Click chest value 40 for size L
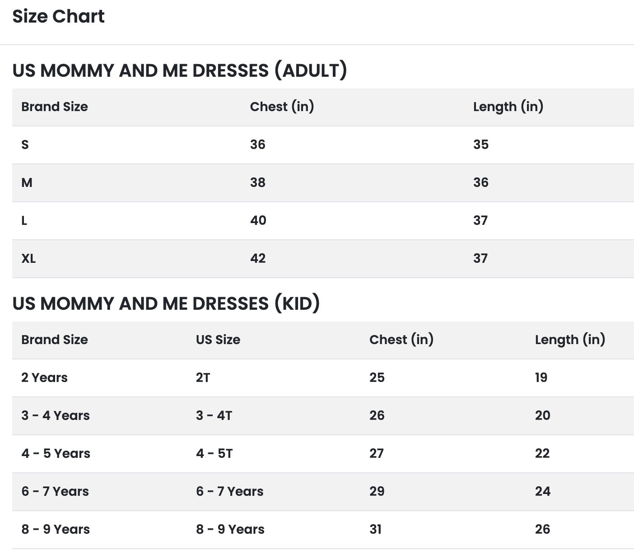Viewport: 634px width, 550px height. (x=258, y=220)
